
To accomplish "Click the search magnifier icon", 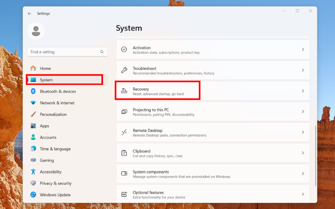I will 102,52.
